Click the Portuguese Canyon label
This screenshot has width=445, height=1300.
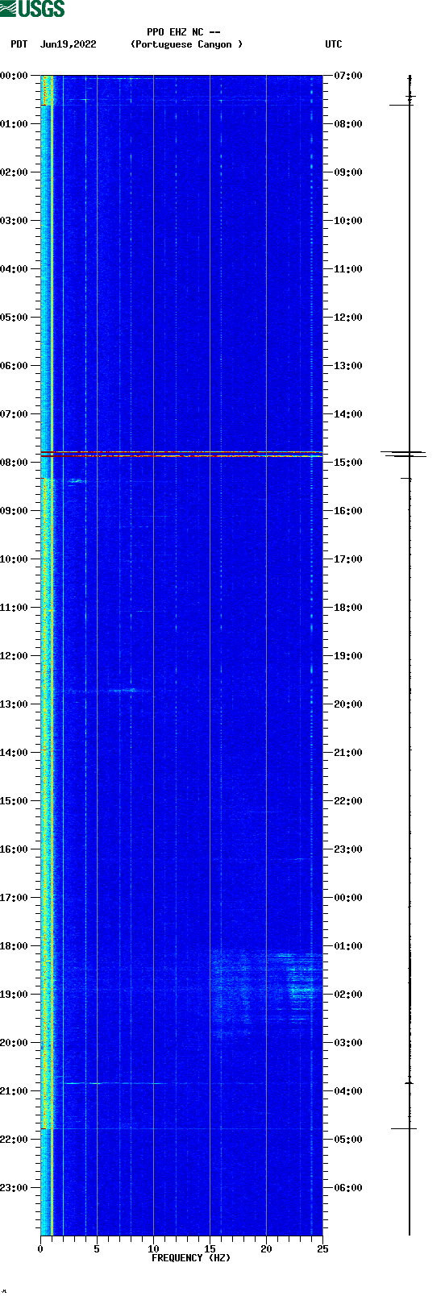(x=186, y=44)
